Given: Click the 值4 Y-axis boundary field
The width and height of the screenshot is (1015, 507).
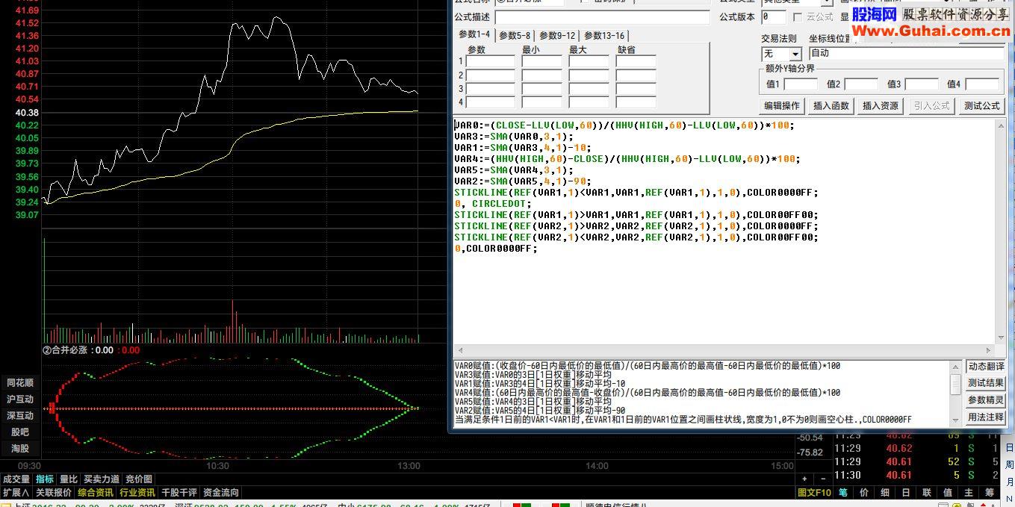Looking at the screenshot, I should 981,84.
